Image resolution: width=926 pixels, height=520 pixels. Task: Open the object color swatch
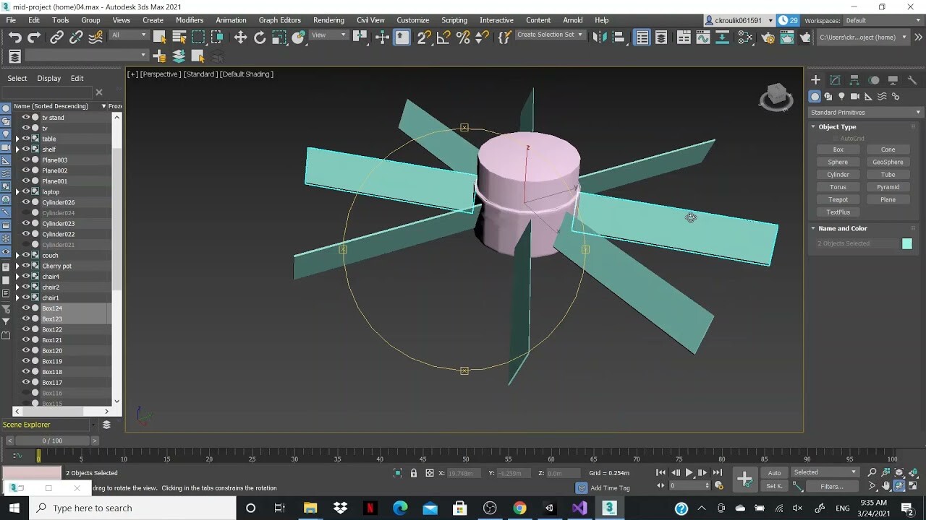907,243
